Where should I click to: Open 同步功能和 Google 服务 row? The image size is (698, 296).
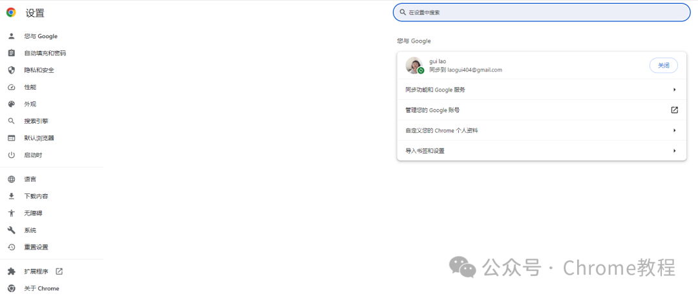[x=542, y=90]
